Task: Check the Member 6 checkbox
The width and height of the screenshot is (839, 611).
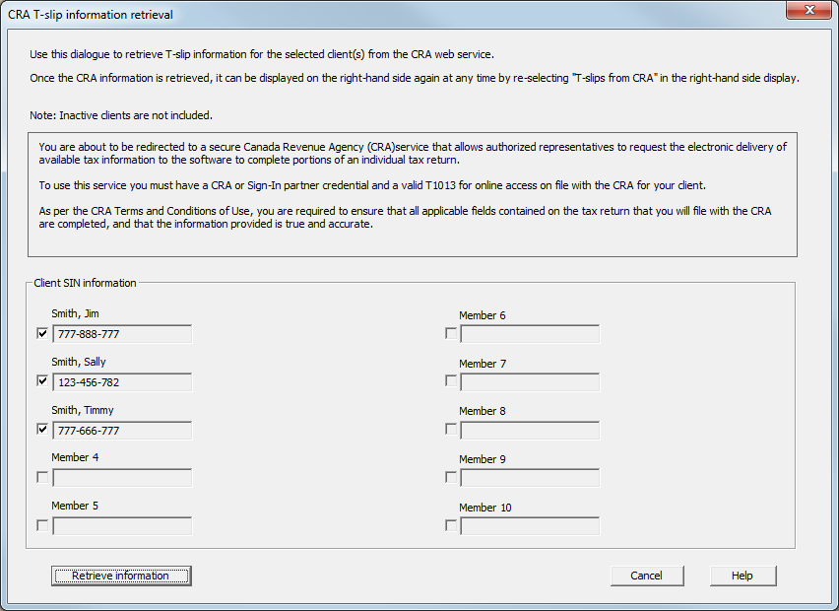Action: coord(451,334)
